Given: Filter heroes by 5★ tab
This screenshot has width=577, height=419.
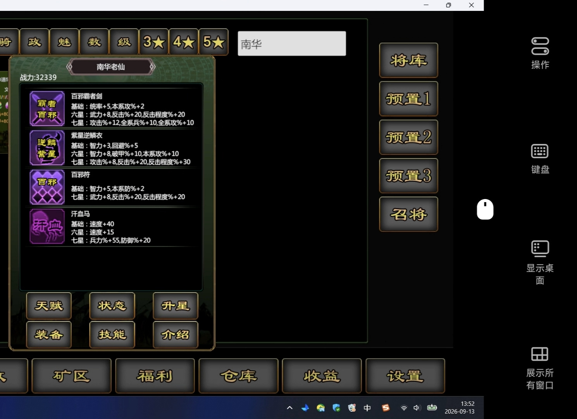Looking at the screenshot, I should (214, 42).
